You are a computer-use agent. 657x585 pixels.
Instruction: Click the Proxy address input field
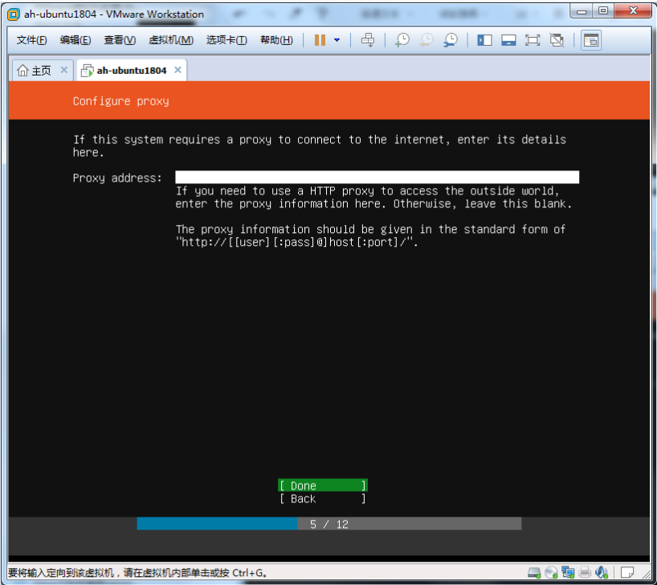tap(377, 178)
